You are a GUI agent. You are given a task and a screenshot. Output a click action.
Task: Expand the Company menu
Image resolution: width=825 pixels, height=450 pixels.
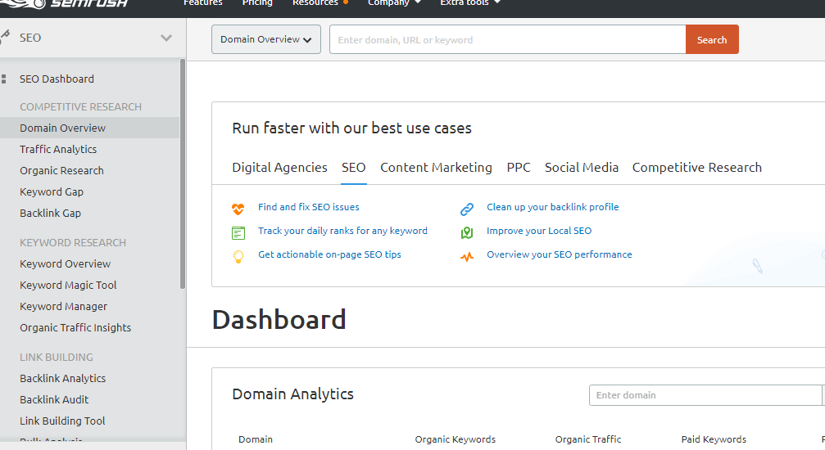pos(395,2)
